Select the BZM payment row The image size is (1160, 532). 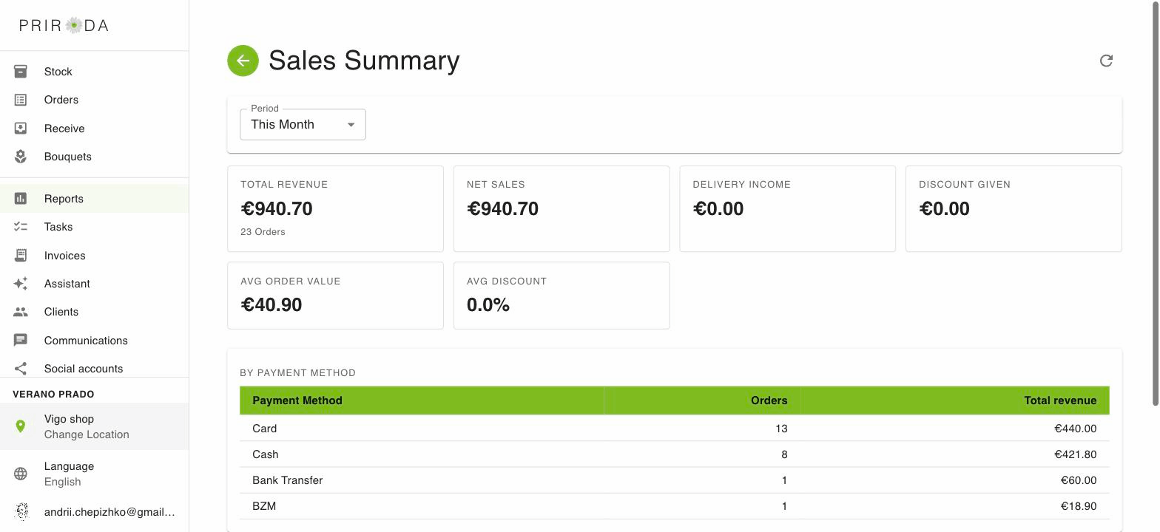tap(675, 506)
